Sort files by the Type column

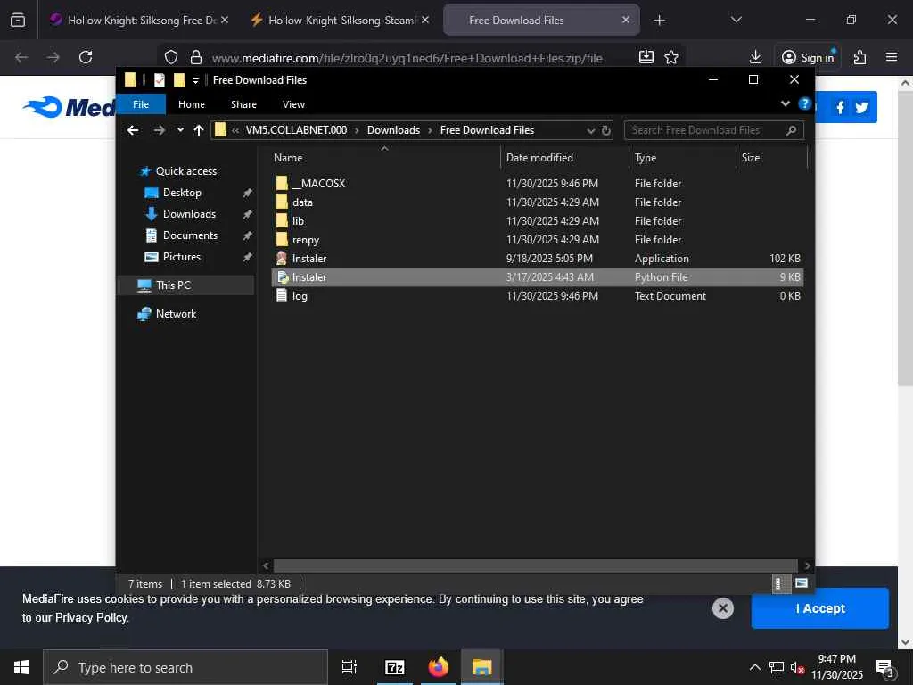(x=646, y=157)
